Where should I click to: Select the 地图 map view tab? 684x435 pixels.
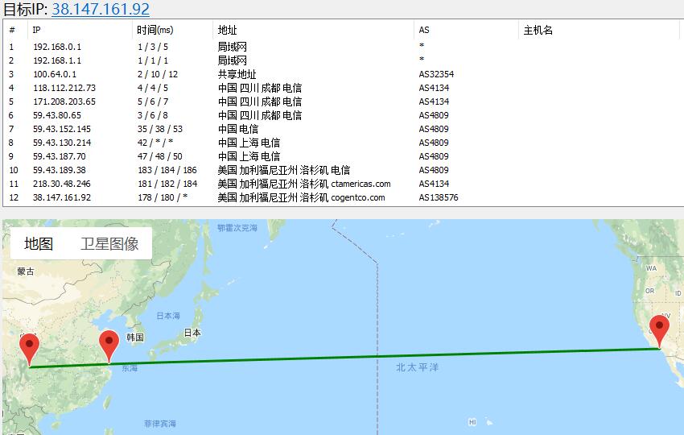tap(39, 244)
